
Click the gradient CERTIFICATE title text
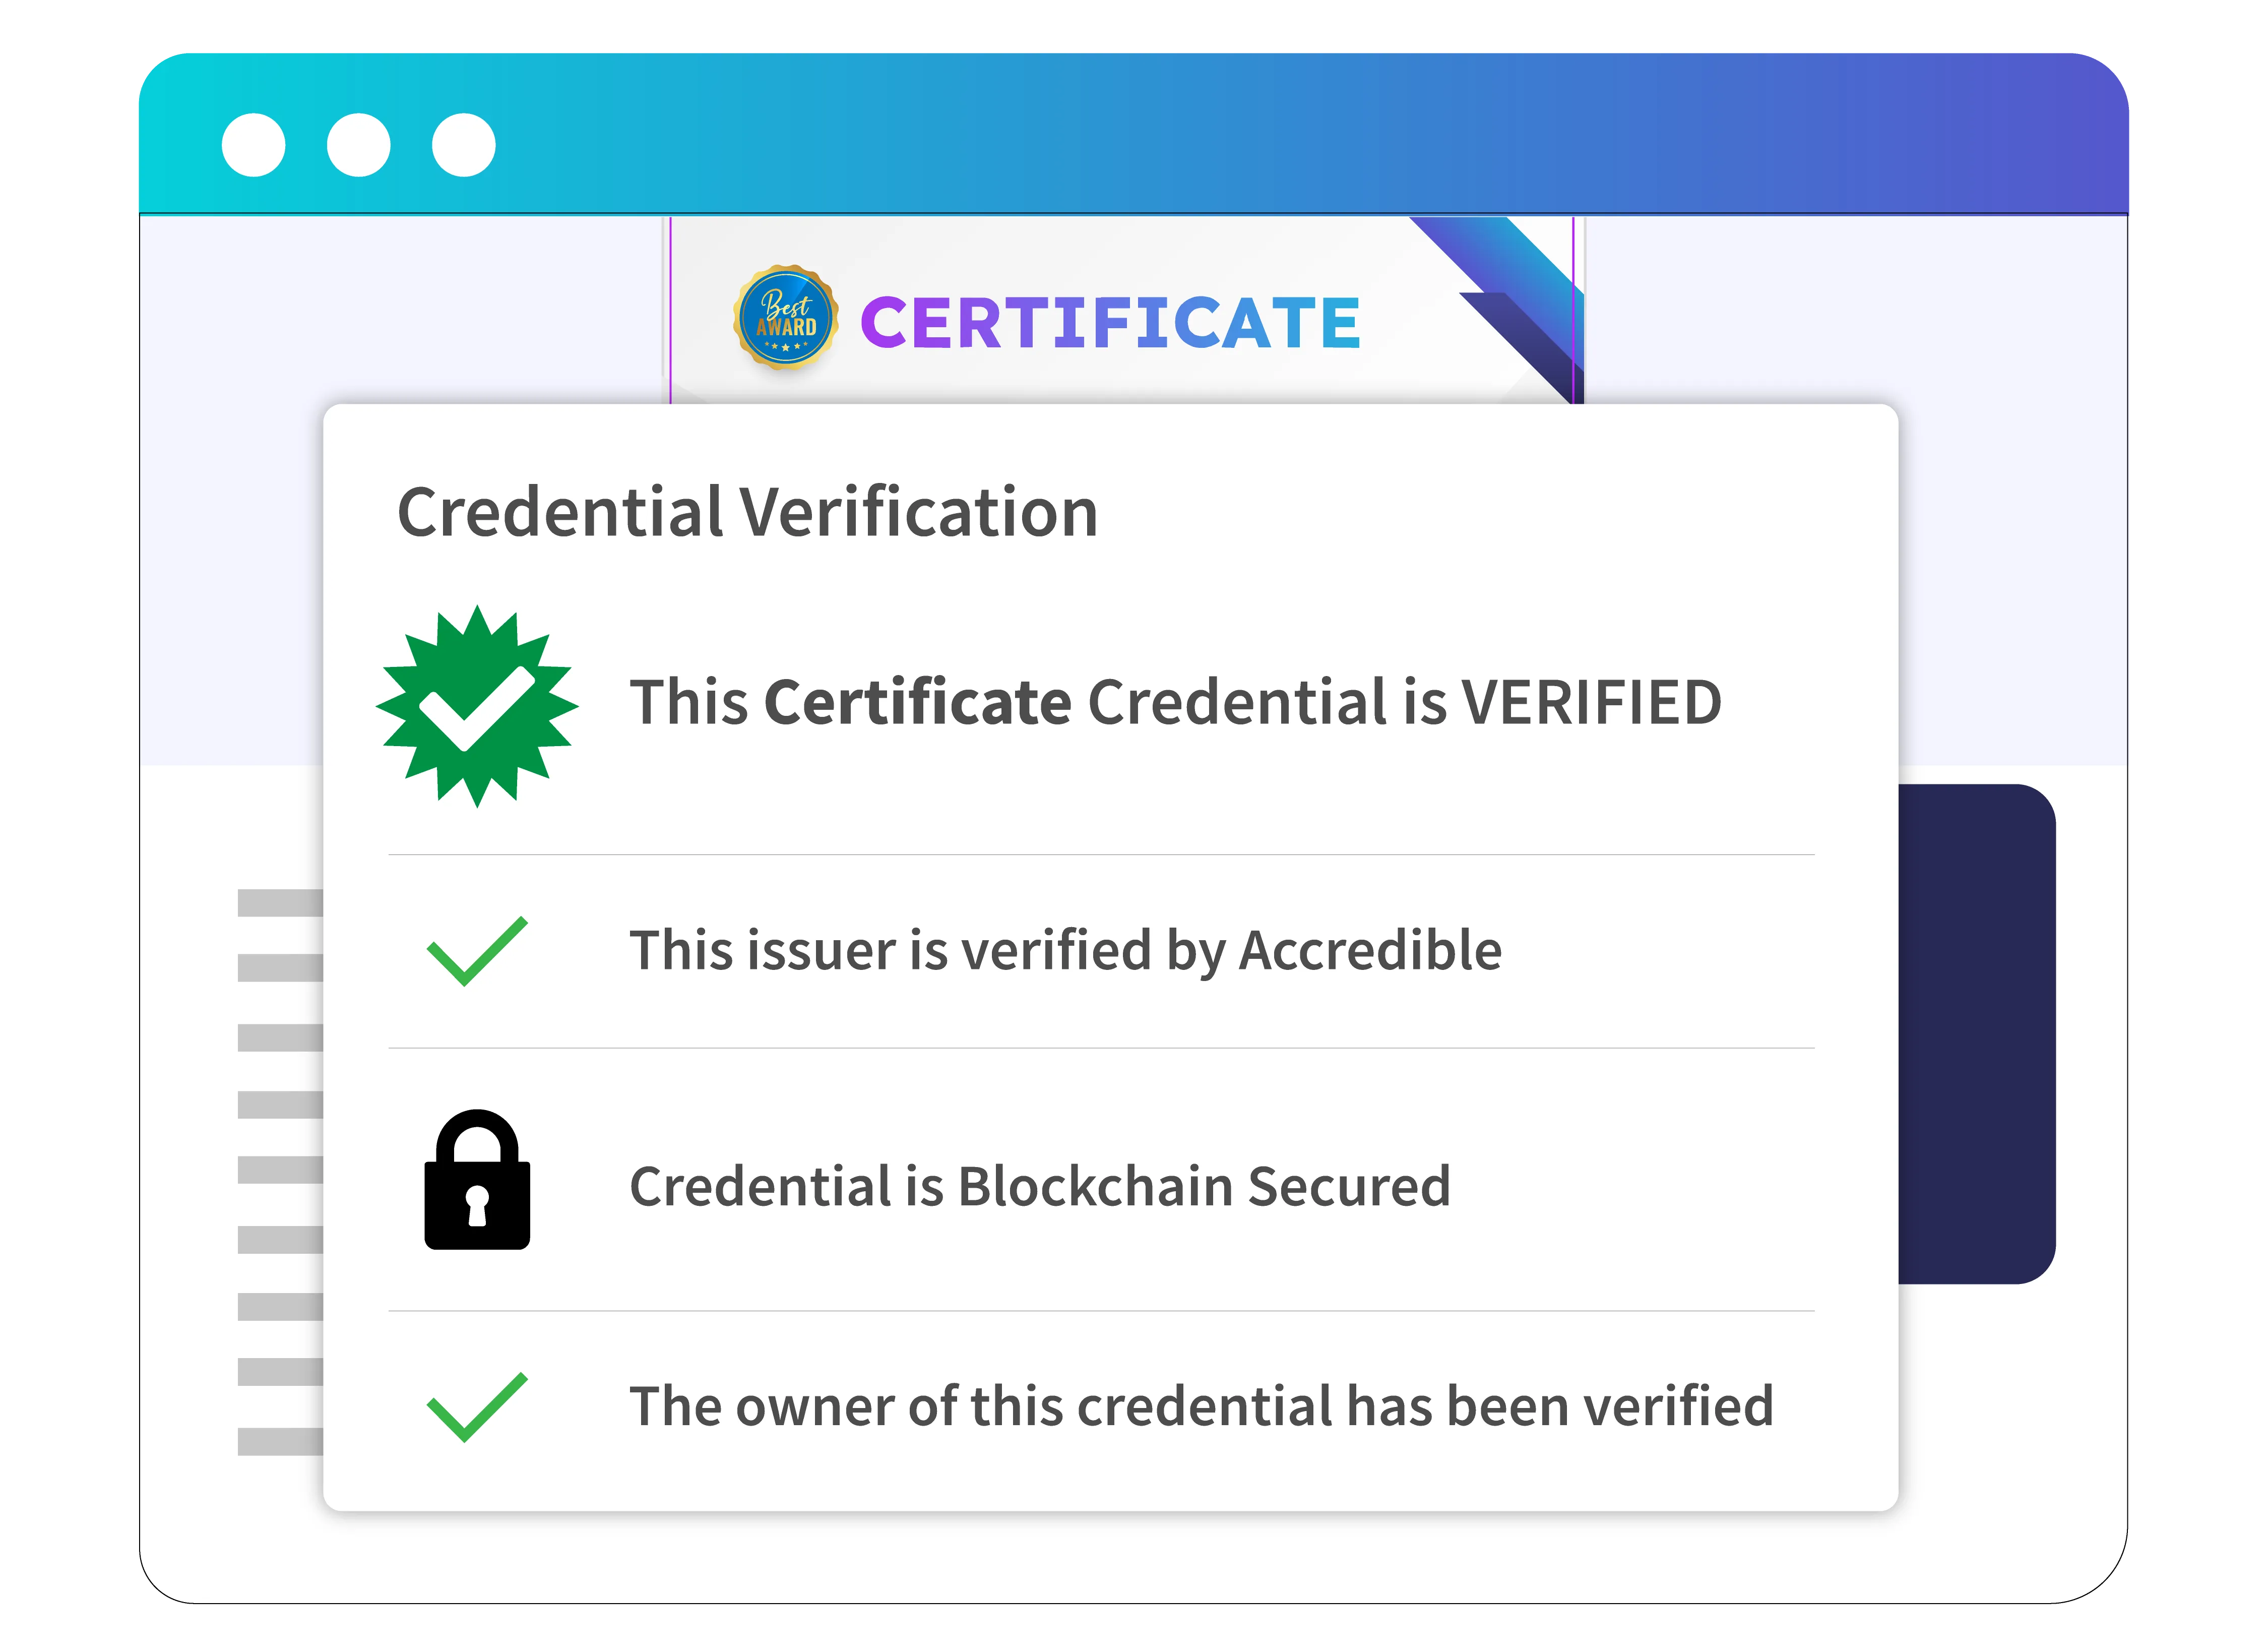1110,323
